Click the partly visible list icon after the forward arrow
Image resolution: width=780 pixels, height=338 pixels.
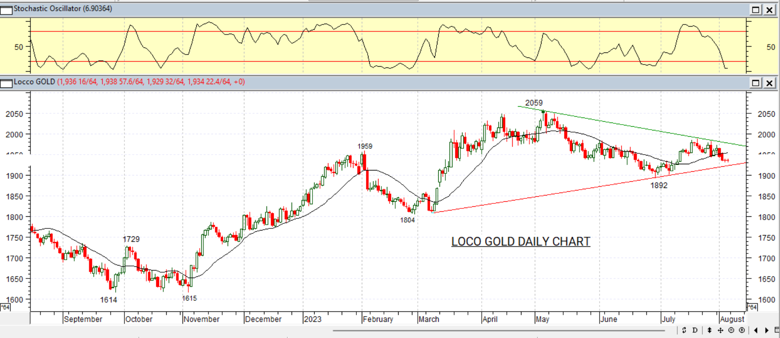tap(777, 330)
